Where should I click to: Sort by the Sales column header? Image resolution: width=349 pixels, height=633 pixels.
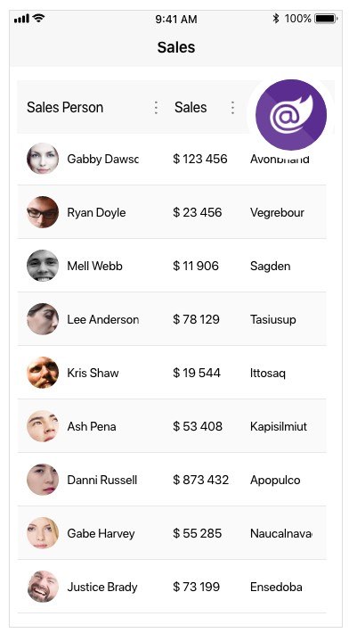[191, 107]
